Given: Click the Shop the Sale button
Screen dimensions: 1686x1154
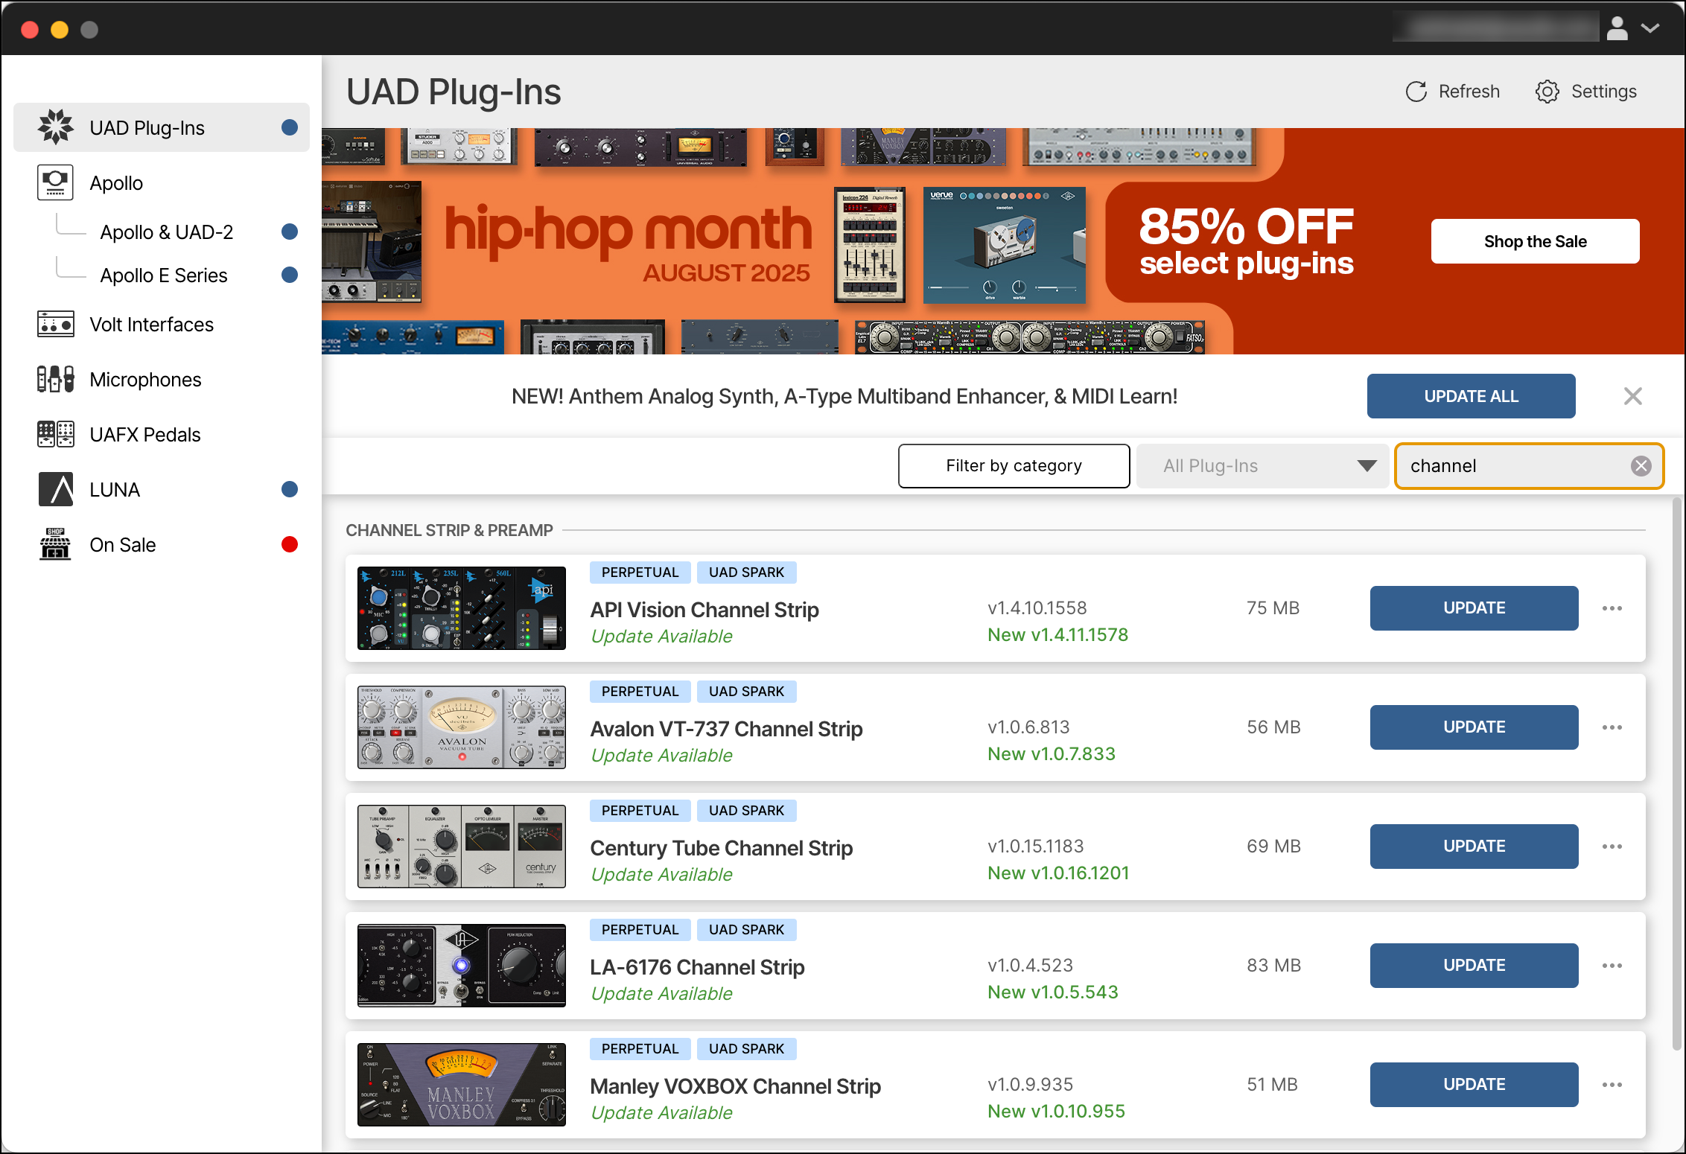Looking at the screenshot, I should click(1535, 241).
